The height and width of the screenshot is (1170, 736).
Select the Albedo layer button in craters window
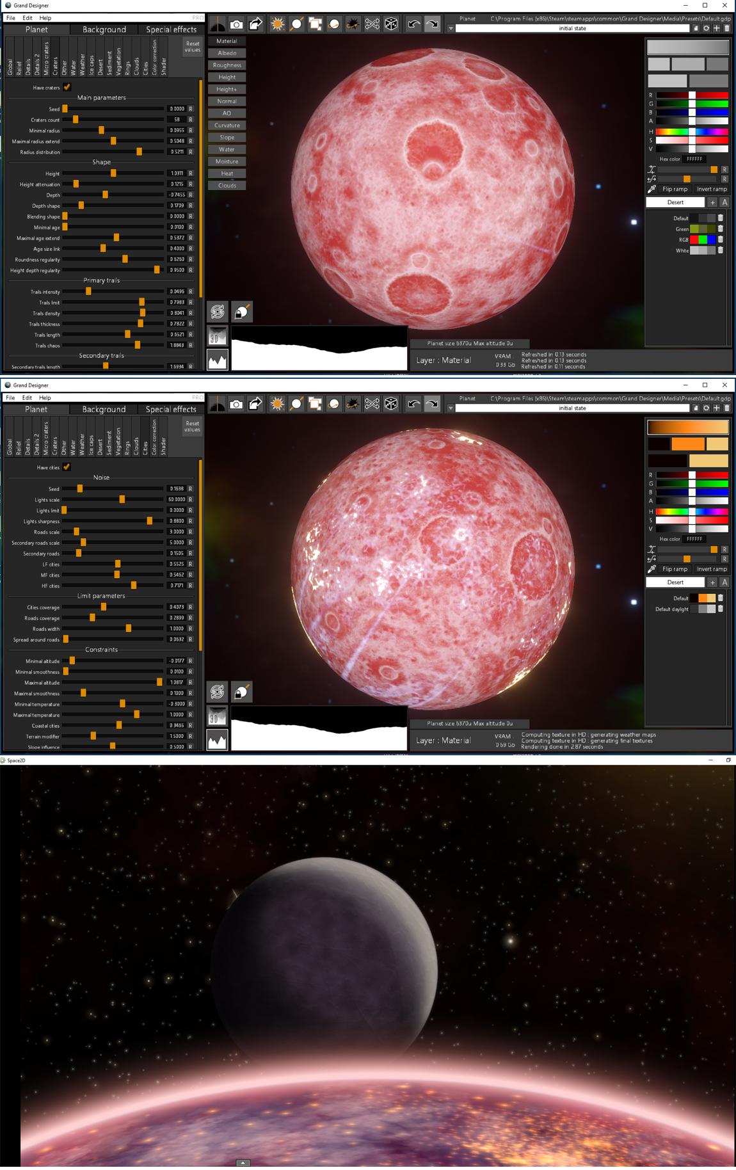[227, 53]
